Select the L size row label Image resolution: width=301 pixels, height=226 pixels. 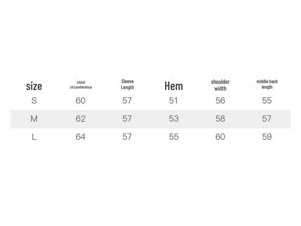(34, 137)
